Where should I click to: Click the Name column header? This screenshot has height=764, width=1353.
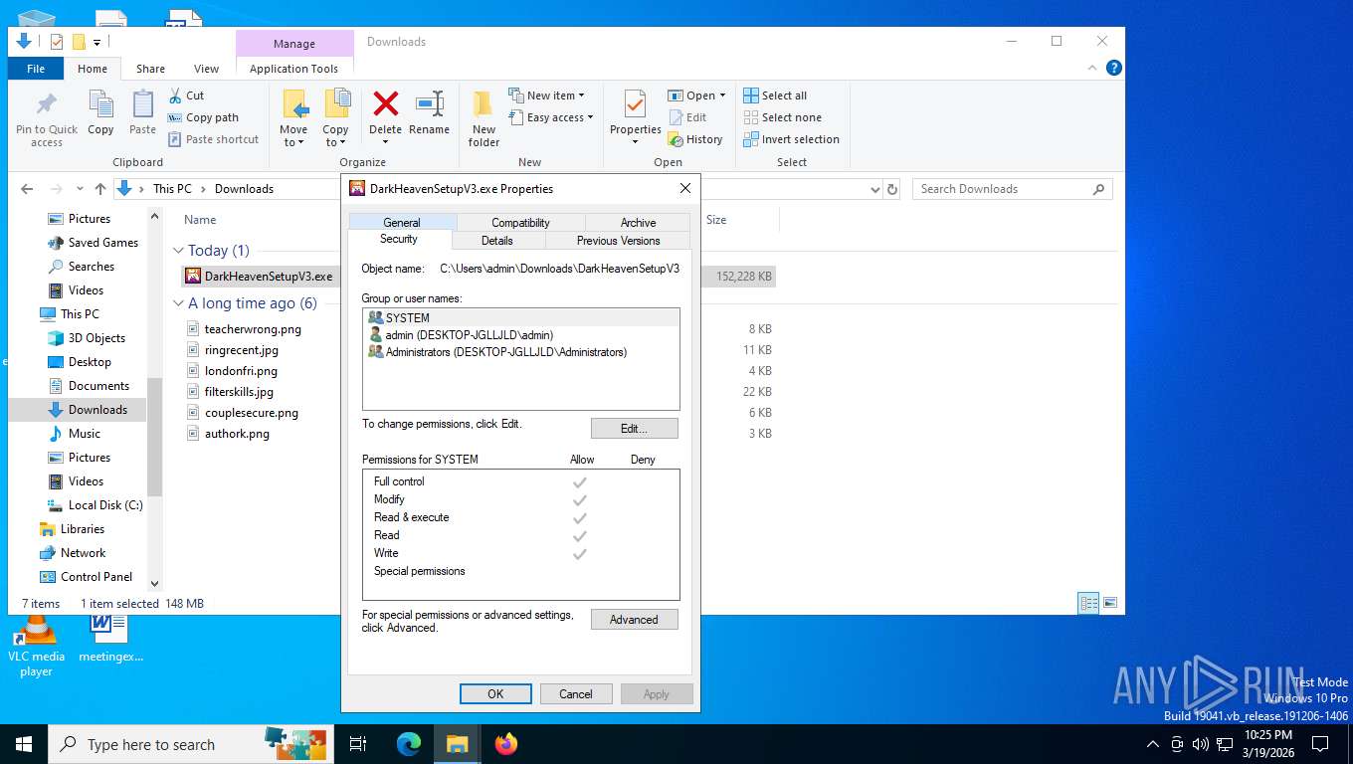click(200, 220)
